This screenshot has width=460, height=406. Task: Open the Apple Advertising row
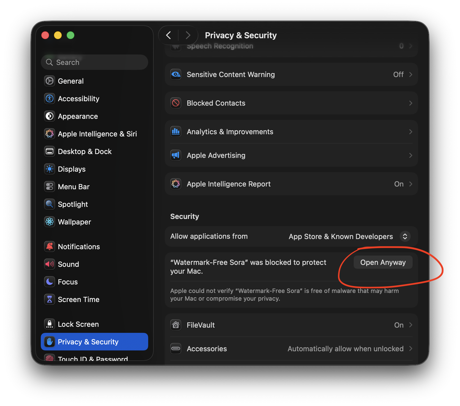[x=291, y=155]
